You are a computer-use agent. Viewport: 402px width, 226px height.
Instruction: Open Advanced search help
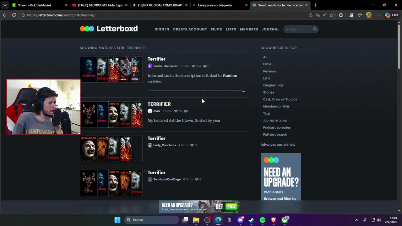(x=278, y=144)
